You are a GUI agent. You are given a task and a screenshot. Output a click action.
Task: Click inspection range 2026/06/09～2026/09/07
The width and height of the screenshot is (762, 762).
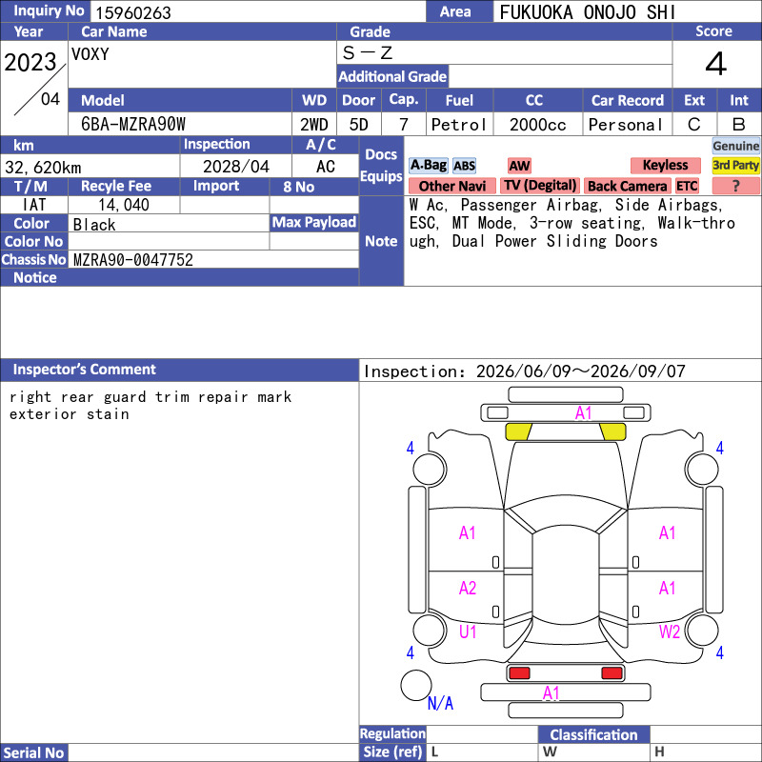click(x=580, y=371)
